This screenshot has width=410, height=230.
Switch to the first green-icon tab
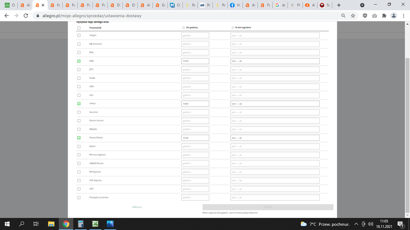click(10, 5)
